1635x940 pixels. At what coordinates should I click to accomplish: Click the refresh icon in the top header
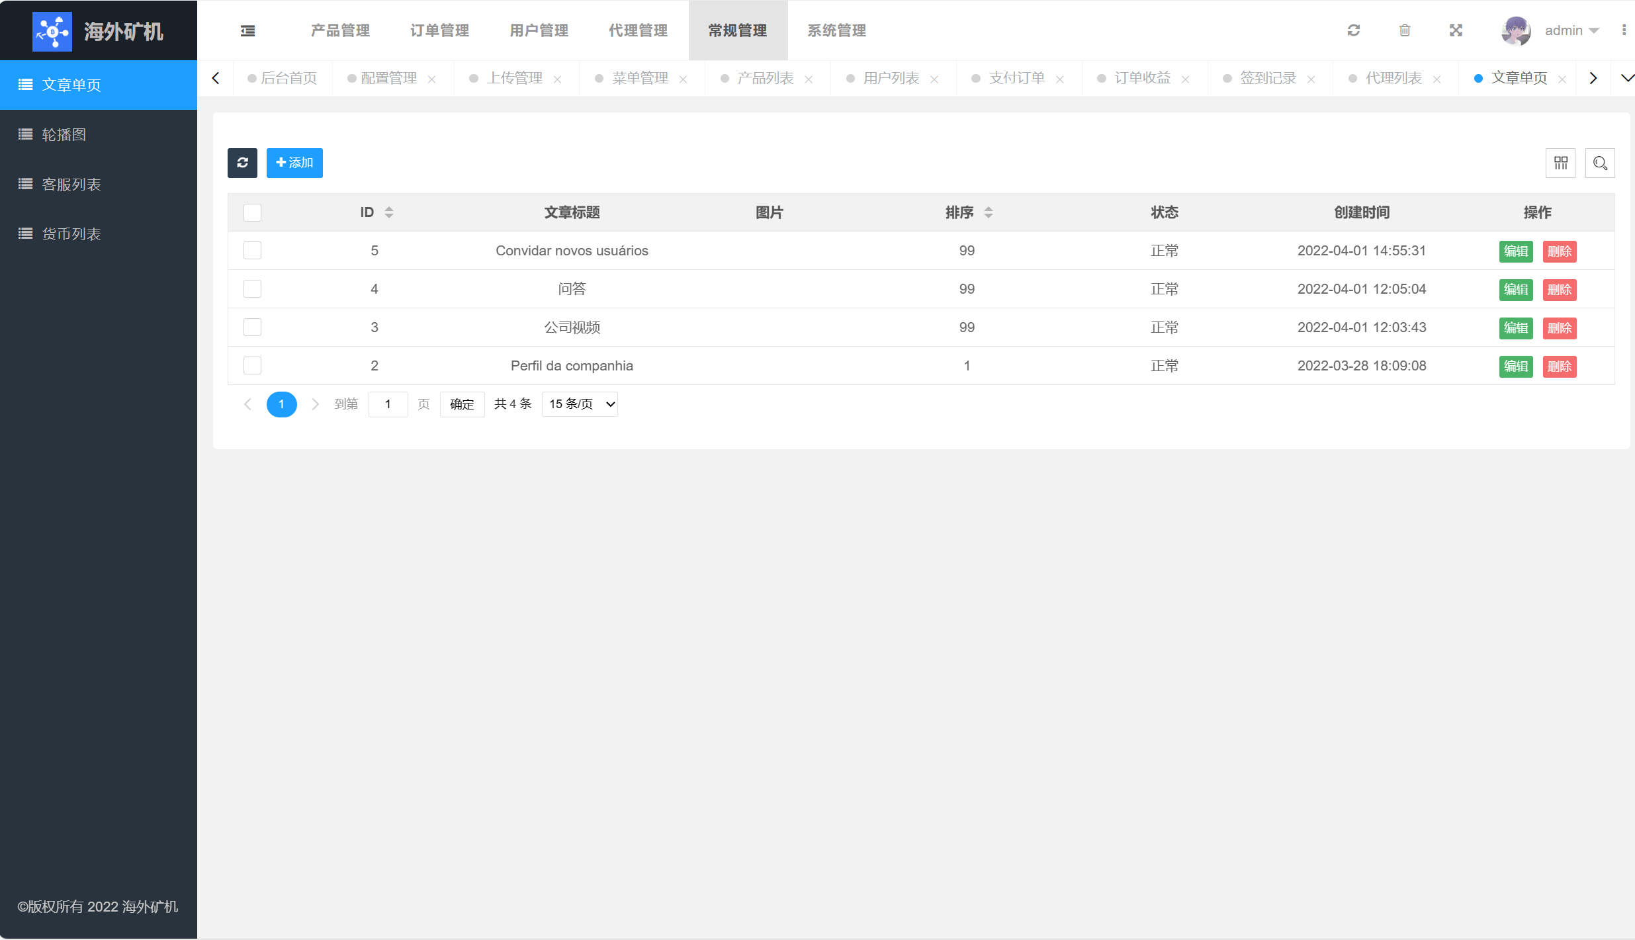point(1354,30)
